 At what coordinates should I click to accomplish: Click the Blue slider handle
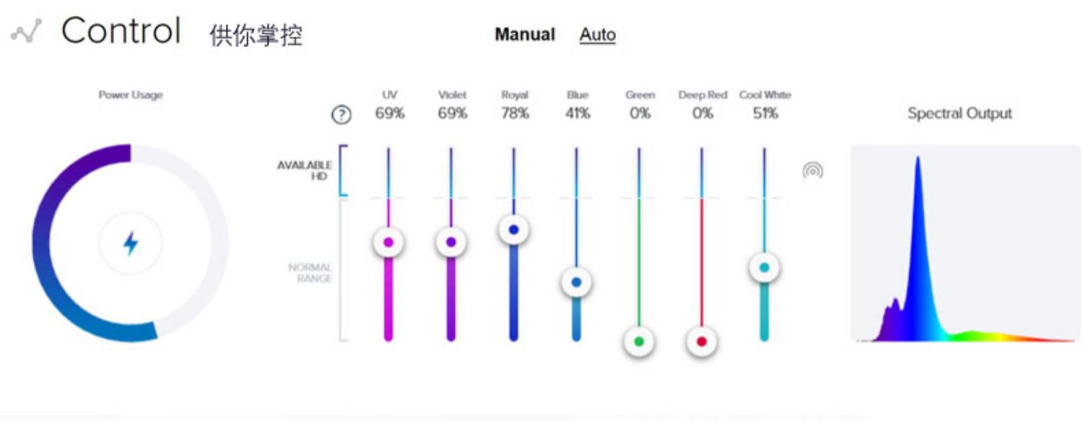point(576,282)
